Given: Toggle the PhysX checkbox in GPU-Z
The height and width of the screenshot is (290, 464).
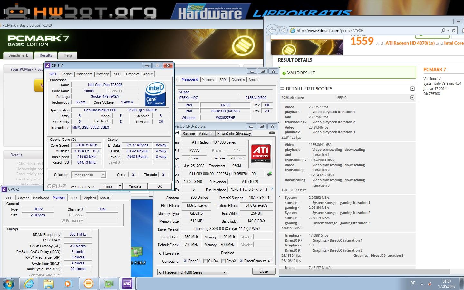Looking at the screenshot, I should pyautogui.click(x=223, y=261).
